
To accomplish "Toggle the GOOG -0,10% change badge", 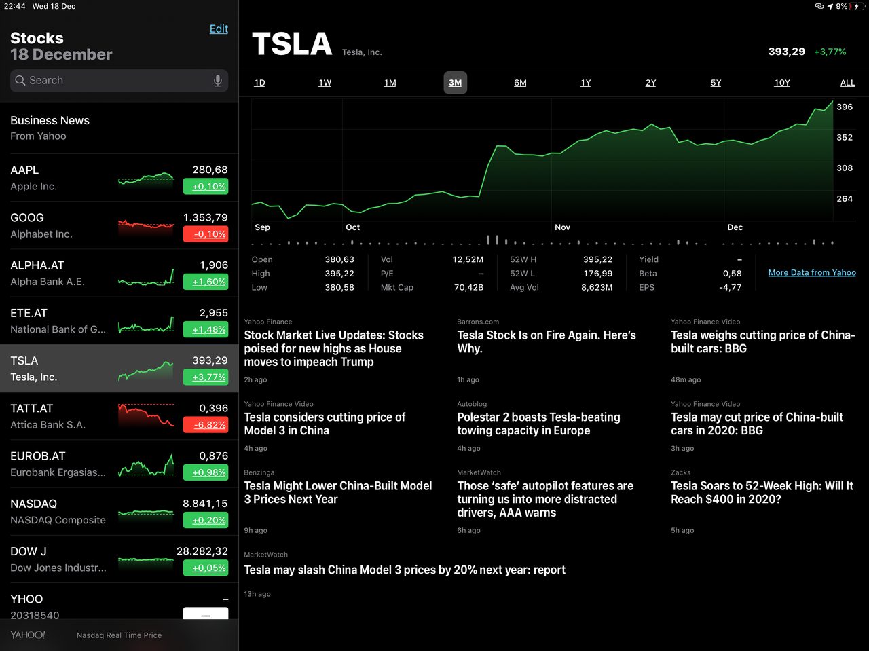I will pos(206,234).
